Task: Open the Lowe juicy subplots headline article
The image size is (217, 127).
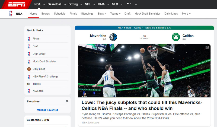Action: click(142, 105)
